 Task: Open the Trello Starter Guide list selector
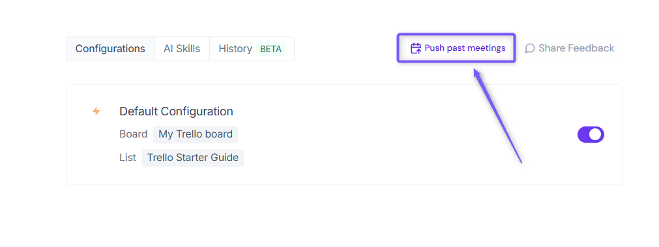(193, 158)
